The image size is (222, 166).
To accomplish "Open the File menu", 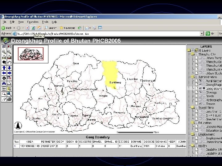I will [x=4, y=22].
